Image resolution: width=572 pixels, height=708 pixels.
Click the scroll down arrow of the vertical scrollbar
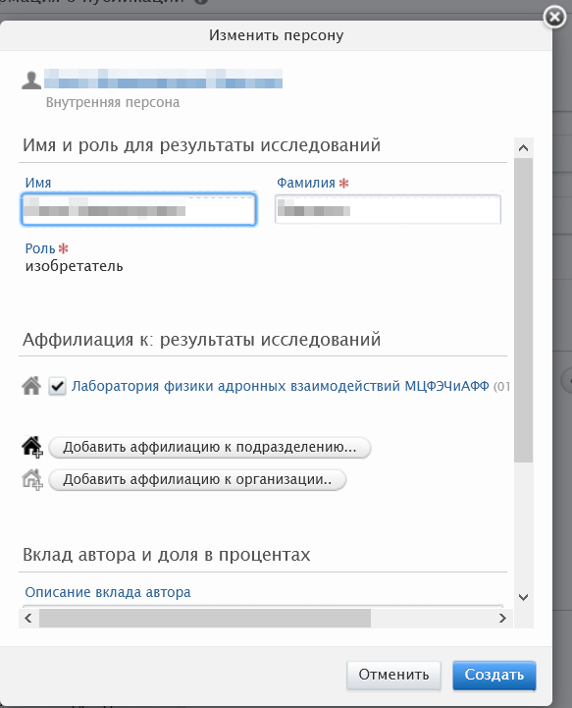tap(523, 597)
